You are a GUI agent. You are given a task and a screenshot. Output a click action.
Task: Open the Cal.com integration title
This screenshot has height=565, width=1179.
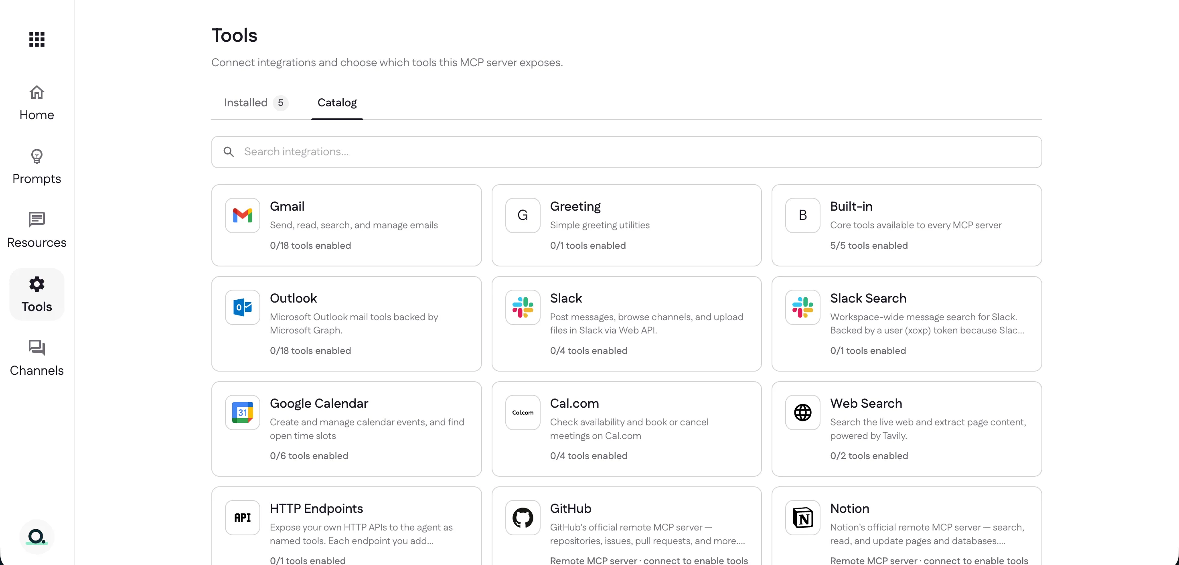(x=574, y=403)
